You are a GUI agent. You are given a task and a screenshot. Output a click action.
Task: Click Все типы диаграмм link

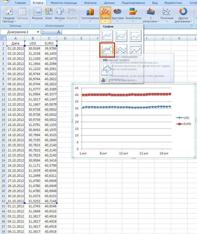[123, 80]
